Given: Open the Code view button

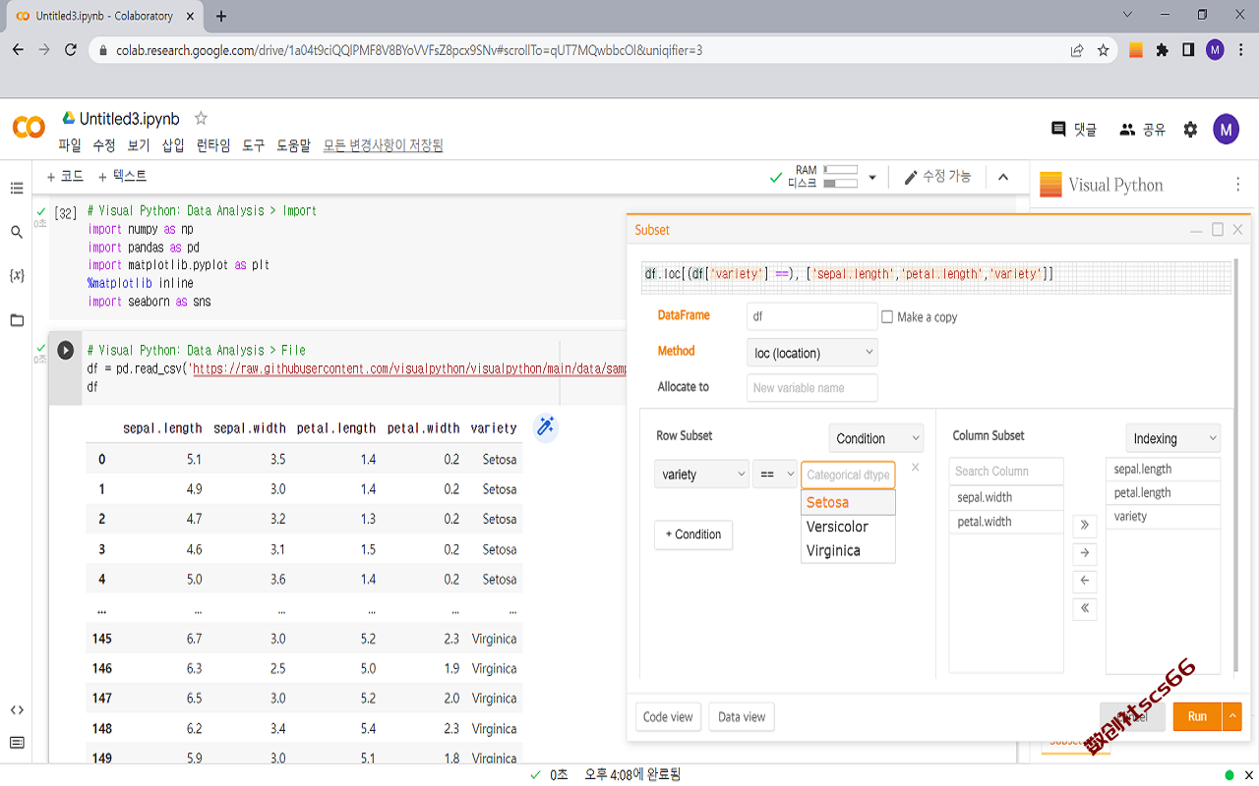Looking at the screenshot, I should [668, 717].
